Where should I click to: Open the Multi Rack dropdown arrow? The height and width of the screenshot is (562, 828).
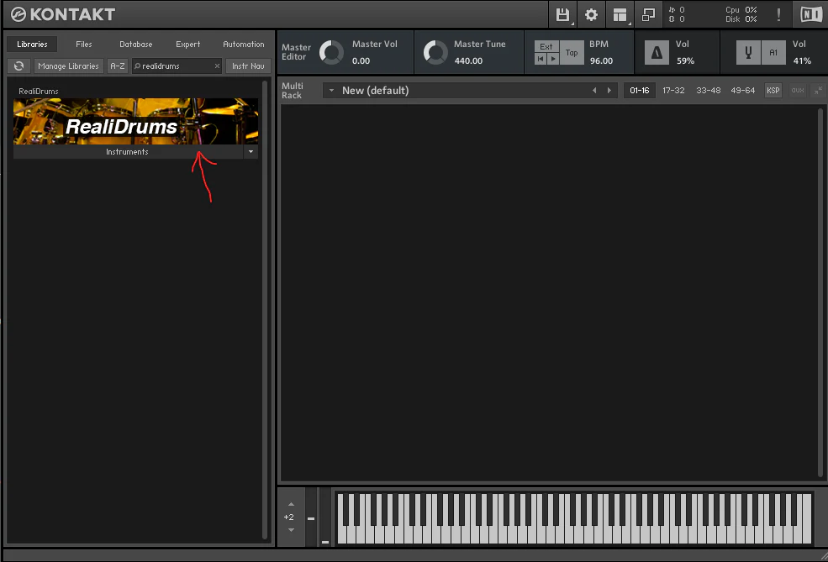[x=332, y=90]
